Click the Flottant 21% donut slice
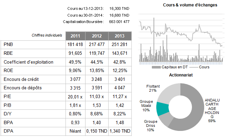The width and height of the screenshot is (231, 137). (x=169, y=93)
